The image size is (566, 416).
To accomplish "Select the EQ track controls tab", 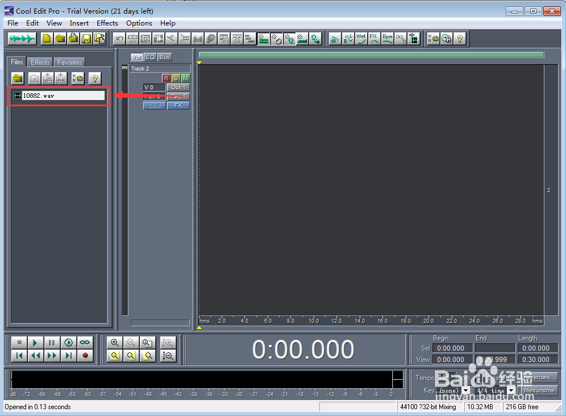I will [x=150, y=57].
